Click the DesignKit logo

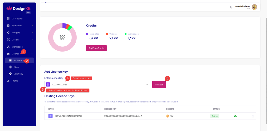tap(19, 8)
